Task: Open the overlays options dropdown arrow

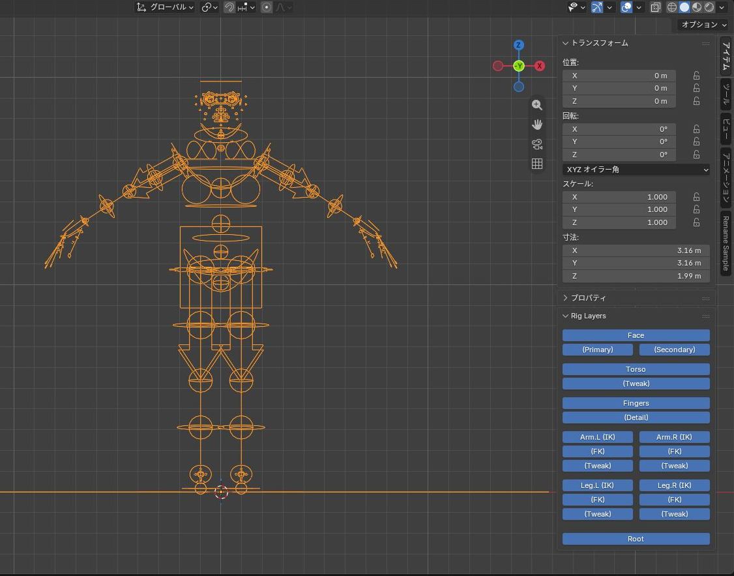Action: [639, 7]
